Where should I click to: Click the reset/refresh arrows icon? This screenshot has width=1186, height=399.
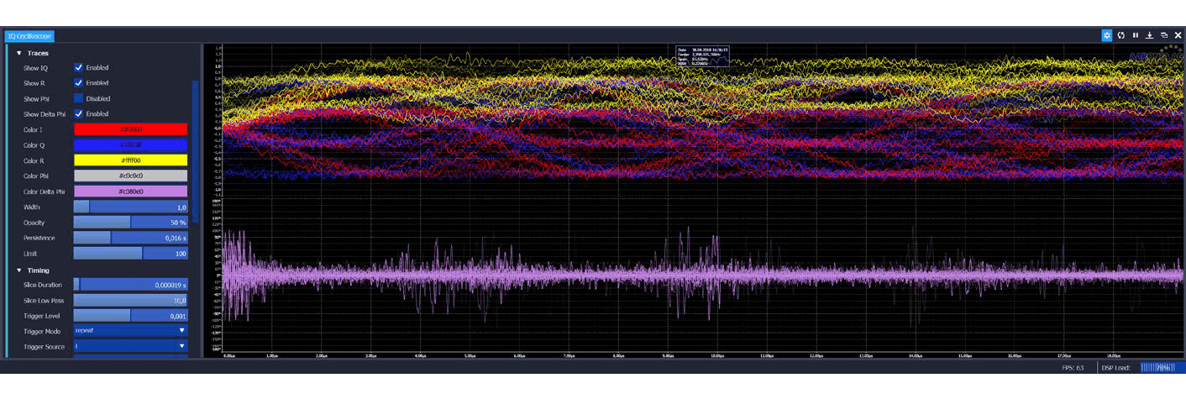point(1121,35)
